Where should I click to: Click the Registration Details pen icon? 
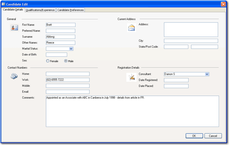pyautogui.click(x=131, y=77)
